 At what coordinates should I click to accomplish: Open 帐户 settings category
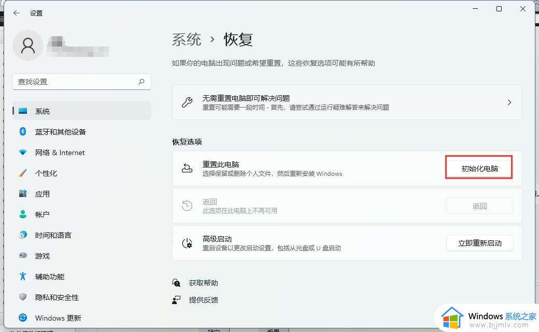point(42,215)
